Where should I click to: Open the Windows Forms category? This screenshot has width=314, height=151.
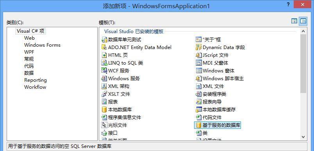tap(42, 45)
